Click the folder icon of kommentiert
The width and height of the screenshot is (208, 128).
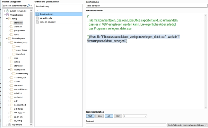[12, 105]
